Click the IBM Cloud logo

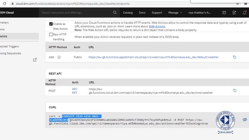coord(7,12)
